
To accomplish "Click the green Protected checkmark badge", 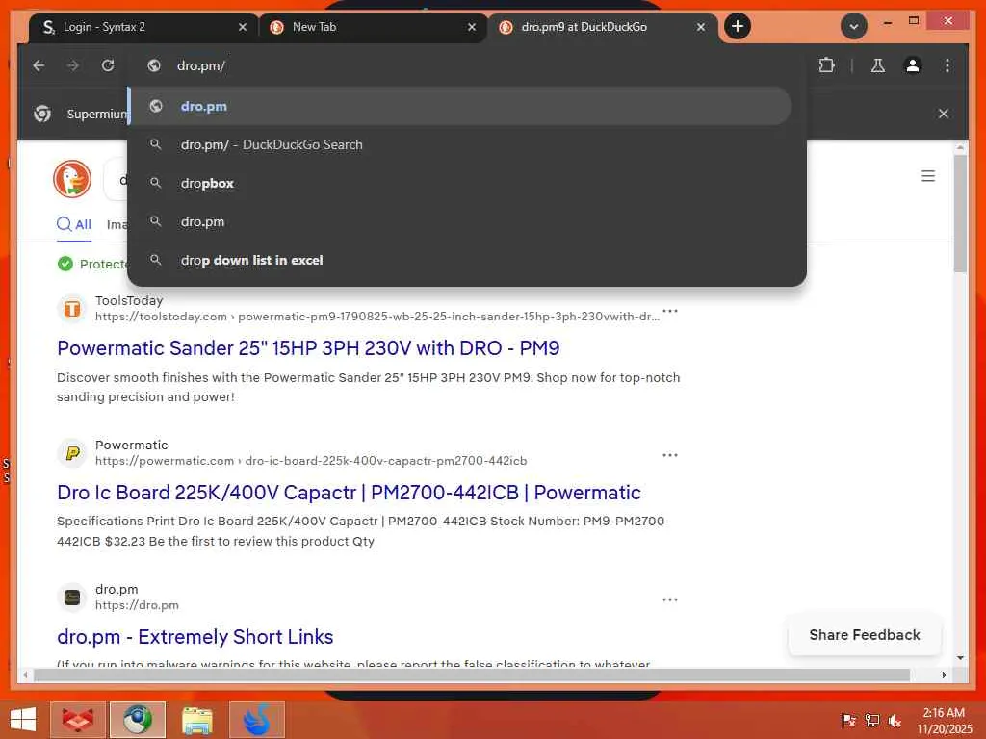I will [x=65, y=264].
